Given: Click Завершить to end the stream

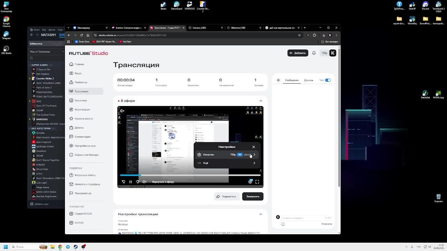Looking at the screenshot, I should coord(253,197).
